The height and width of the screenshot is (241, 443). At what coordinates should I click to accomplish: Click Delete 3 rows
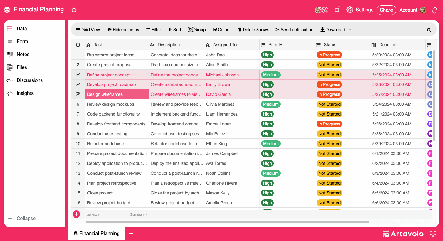click(x=253, y=30)
